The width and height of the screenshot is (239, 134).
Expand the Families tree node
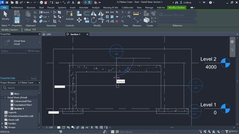[2, 124]
